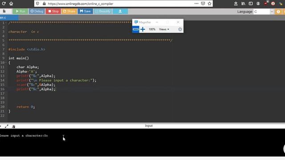
Task: Click the line Alpha='A'; in the editor
Action: point(27,72)
